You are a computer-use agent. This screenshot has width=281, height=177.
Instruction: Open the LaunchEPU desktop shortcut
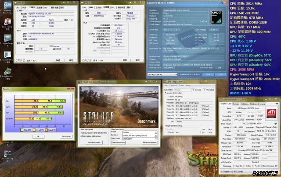(x=7, y=57)
